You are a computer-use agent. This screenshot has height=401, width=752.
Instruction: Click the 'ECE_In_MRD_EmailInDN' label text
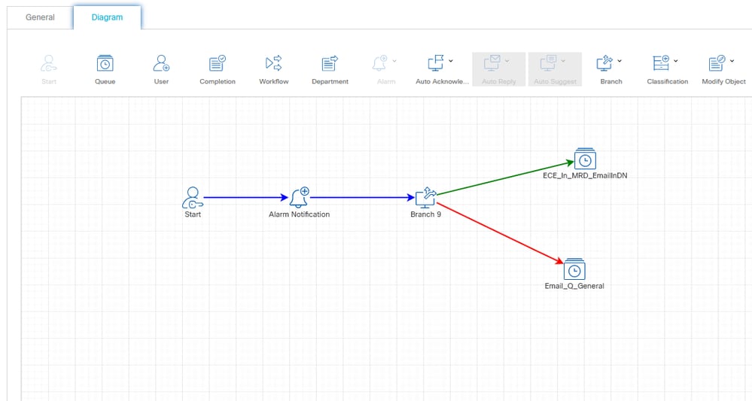pos(585,175)
